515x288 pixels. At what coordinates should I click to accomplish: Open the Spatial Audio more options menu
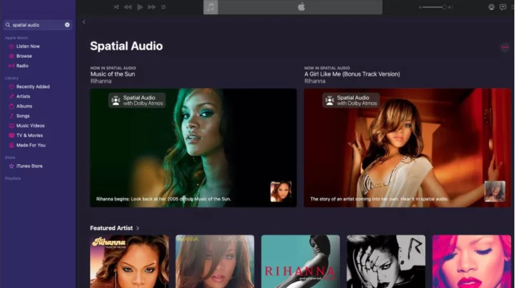[504, 47]
